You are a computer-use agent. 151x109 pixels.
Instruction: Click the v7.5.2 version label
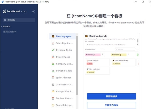24,12
